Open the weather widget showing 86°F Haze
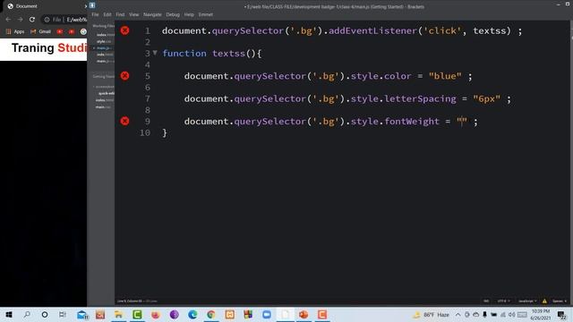Image resolution: width=573 pixels, height=322 pixels. 432,314
